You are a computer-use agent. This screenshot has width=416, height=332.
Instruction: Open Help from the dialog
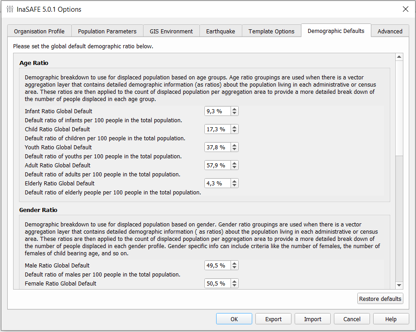tap(391, 319)
